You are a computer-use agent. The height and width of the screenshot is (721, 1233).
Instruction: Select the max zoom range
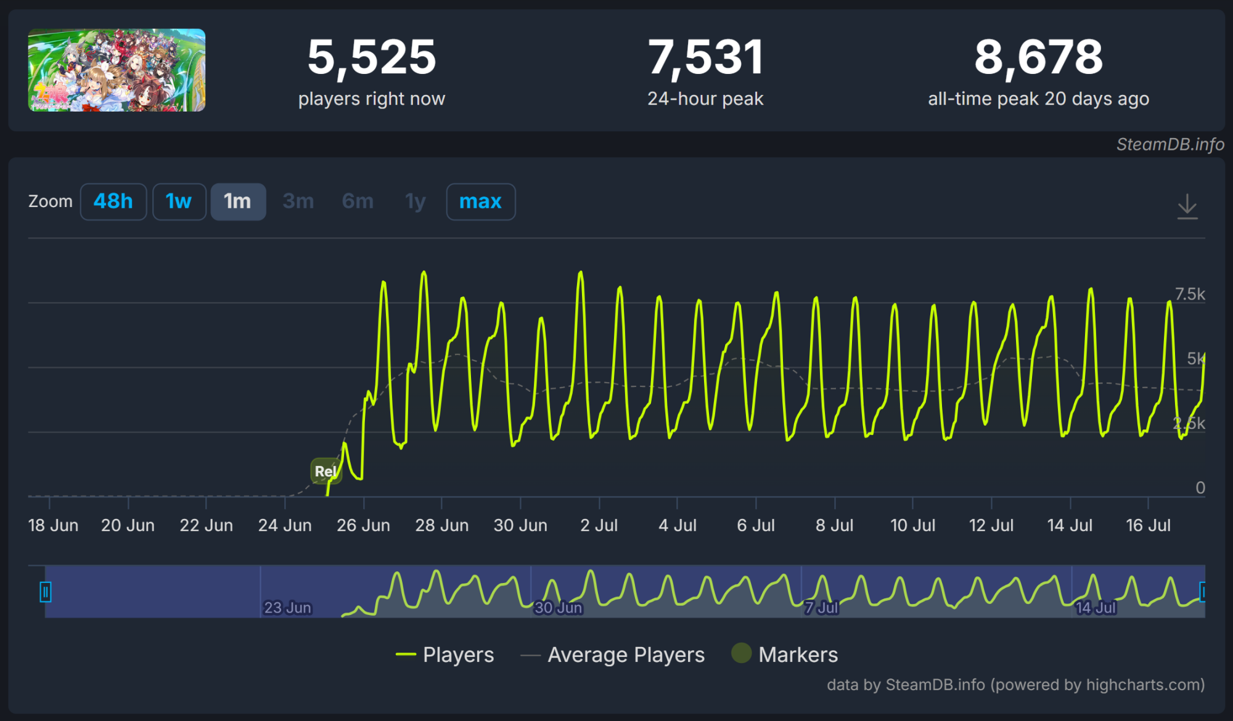point(480,202)
